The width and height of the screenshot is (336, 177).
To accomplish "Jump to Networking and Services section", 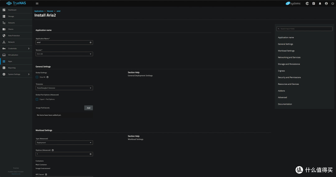I will tap(289, 57).
